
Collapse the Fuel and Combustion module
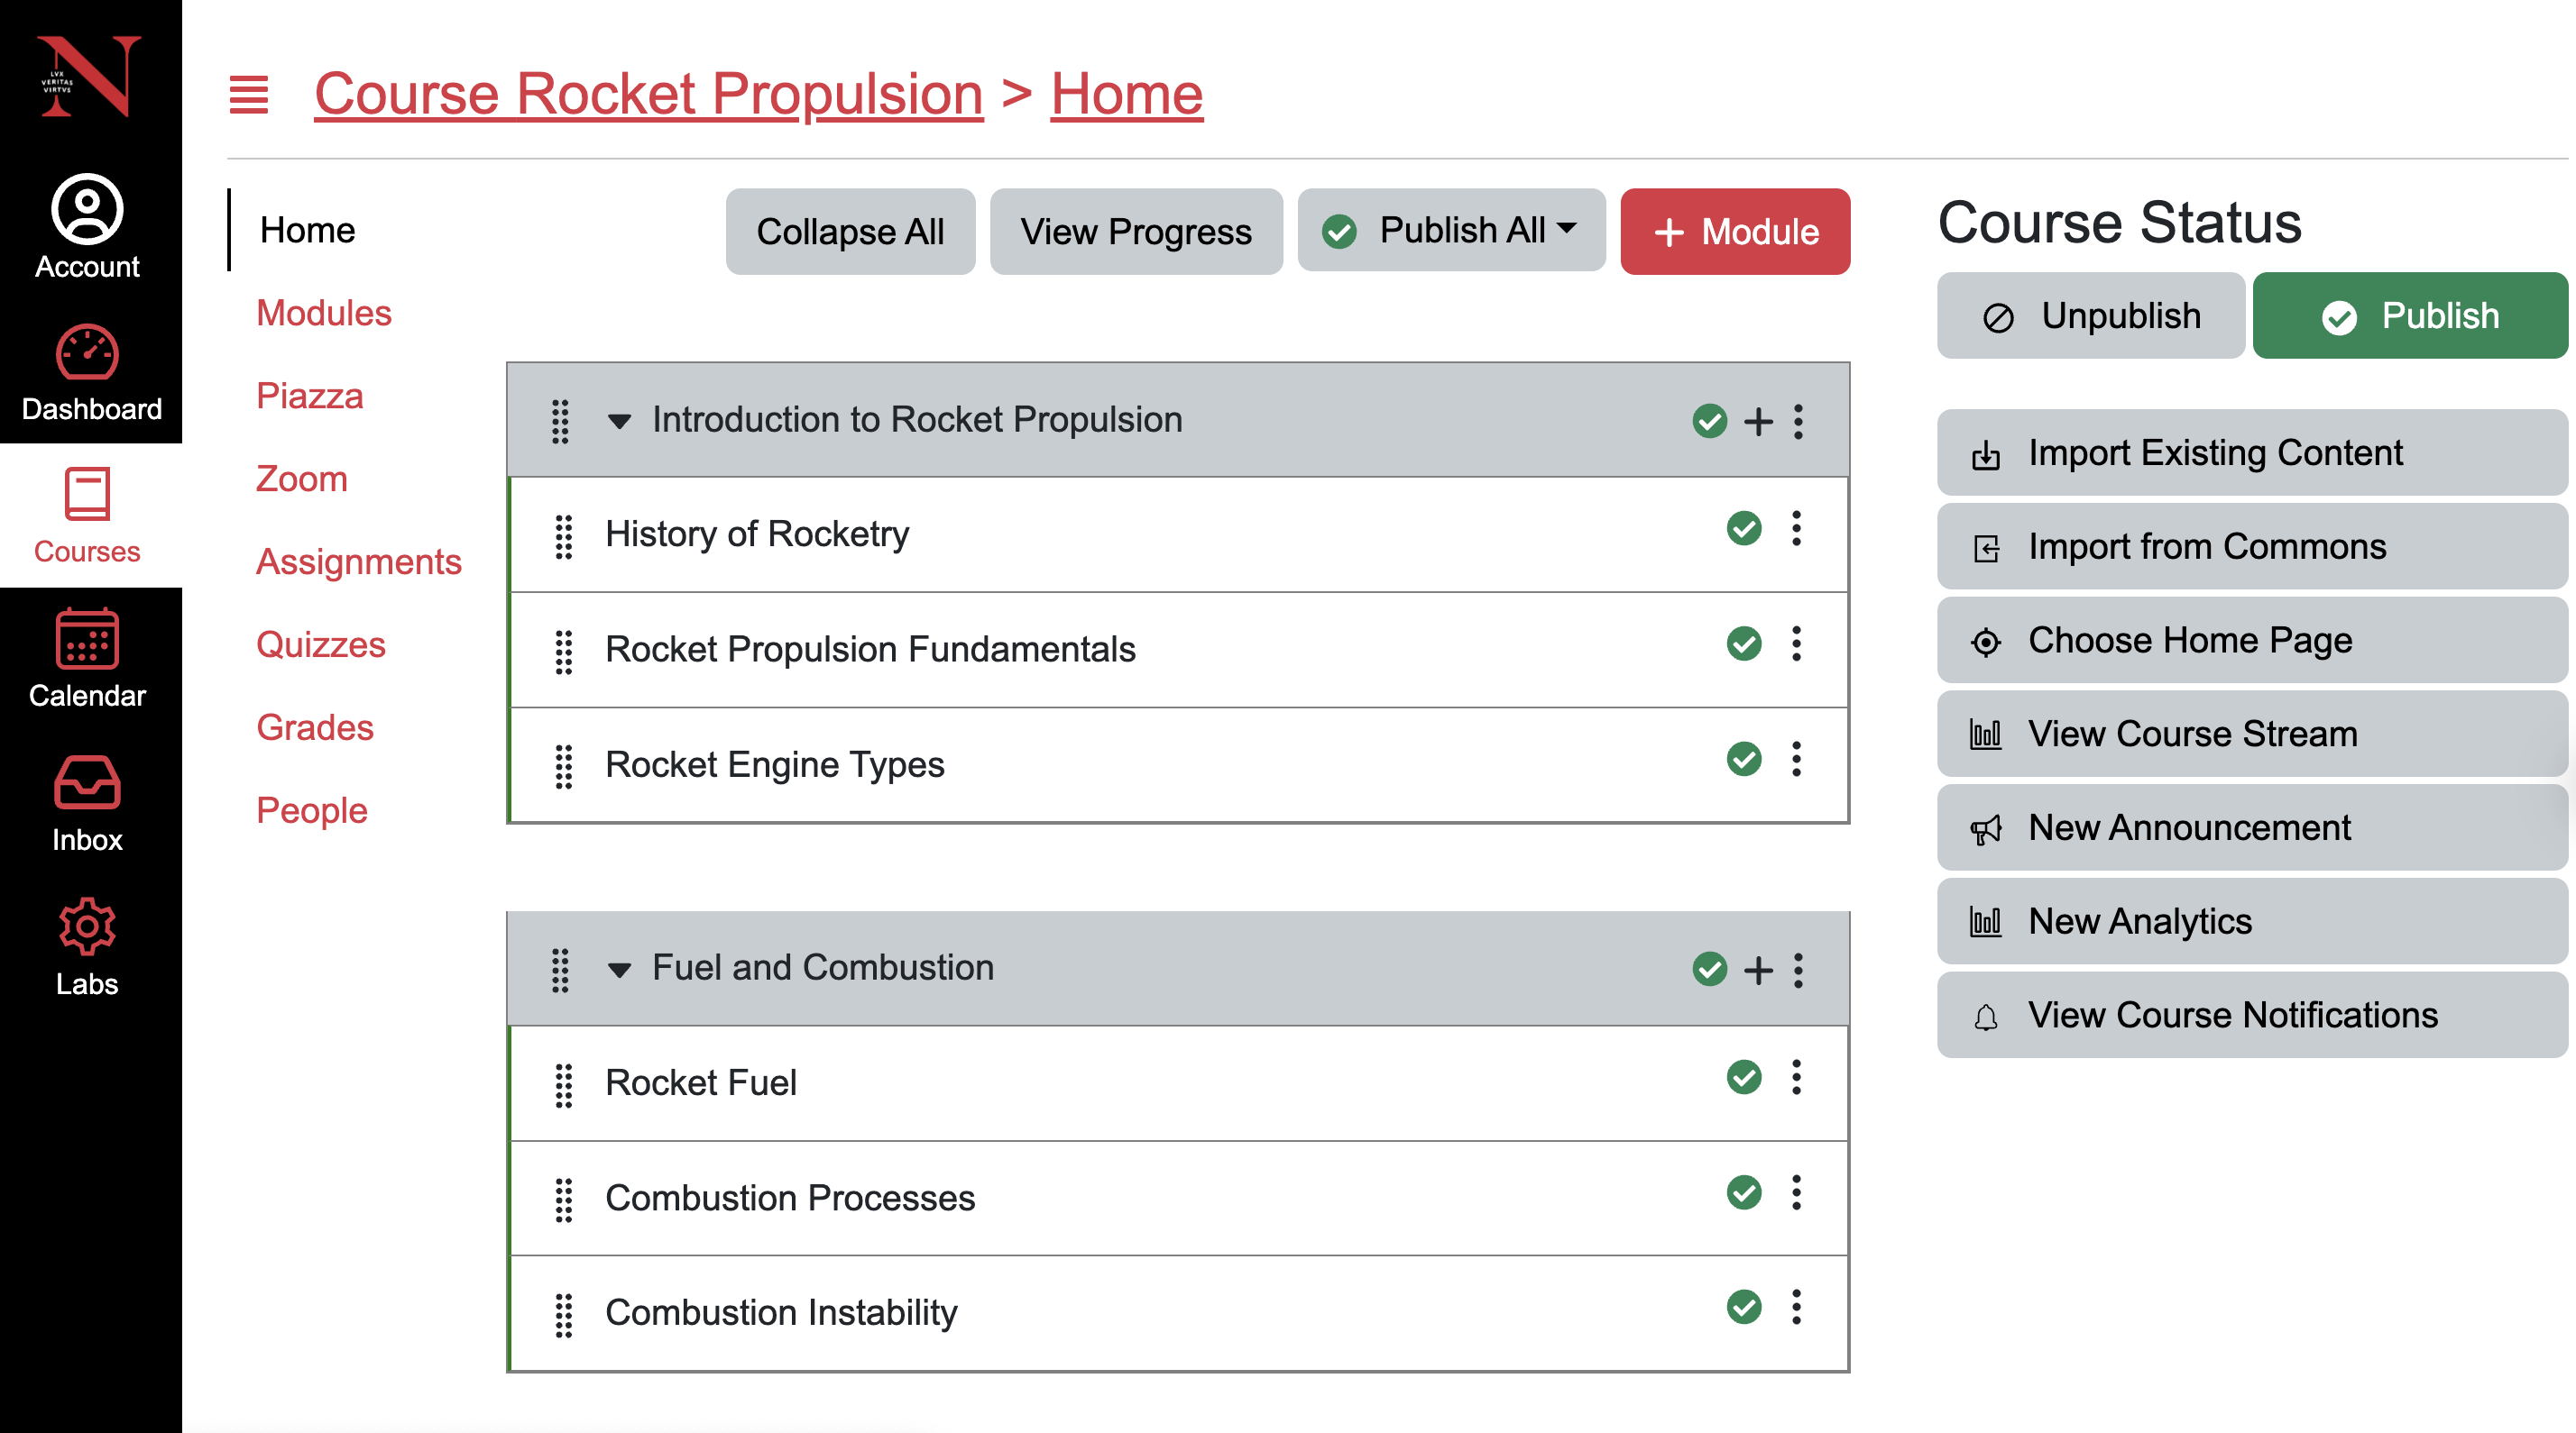pyautogui.click(x=619, y=970)
